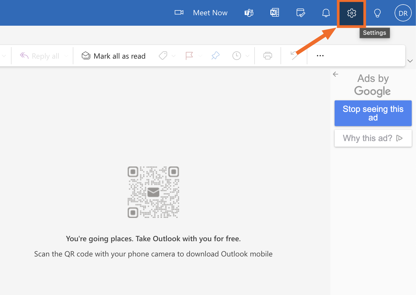The width and height of the screenshot is (416, 295).
Task: Expand leftmost cut-off toolbar dropdown arrow
Action: click(x=4, y=56)
